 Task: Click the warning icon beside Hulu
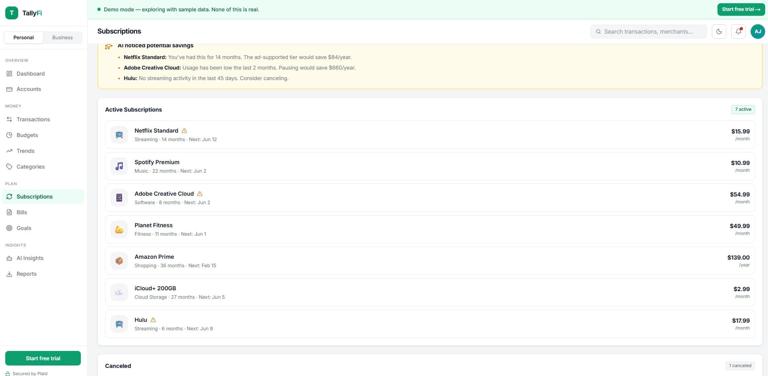[x=153, y=320]
